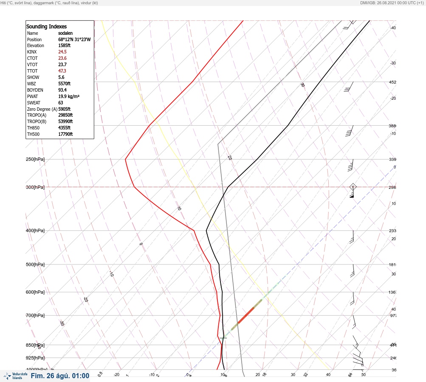Click the TH500 value 17790ft
Viewport: 426px width, 382px height.
pos(65,134)
